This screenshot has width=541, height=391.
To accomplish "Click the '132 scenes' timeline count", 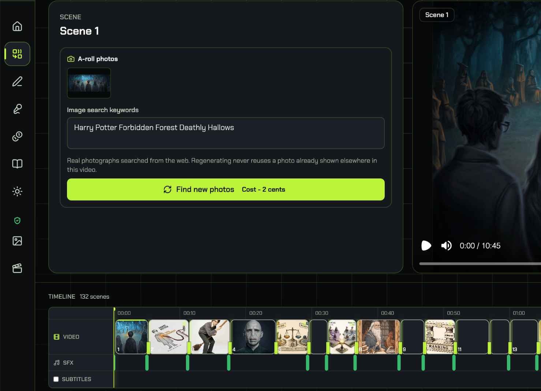I will pyautogui.click(x=94, y=296).
